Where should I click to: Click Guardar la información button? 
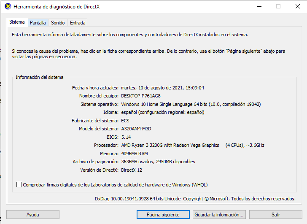coord(219,215)
